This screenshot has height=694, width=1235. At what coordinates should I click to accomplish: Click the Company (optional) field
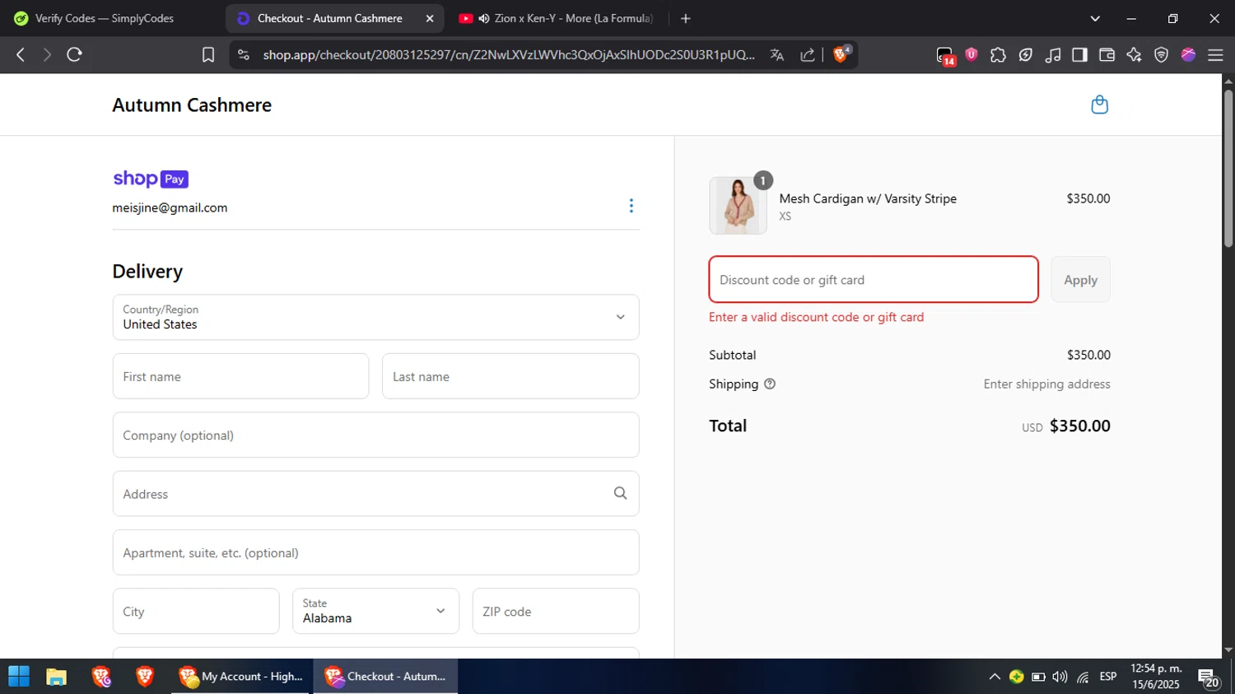(375, 435)
